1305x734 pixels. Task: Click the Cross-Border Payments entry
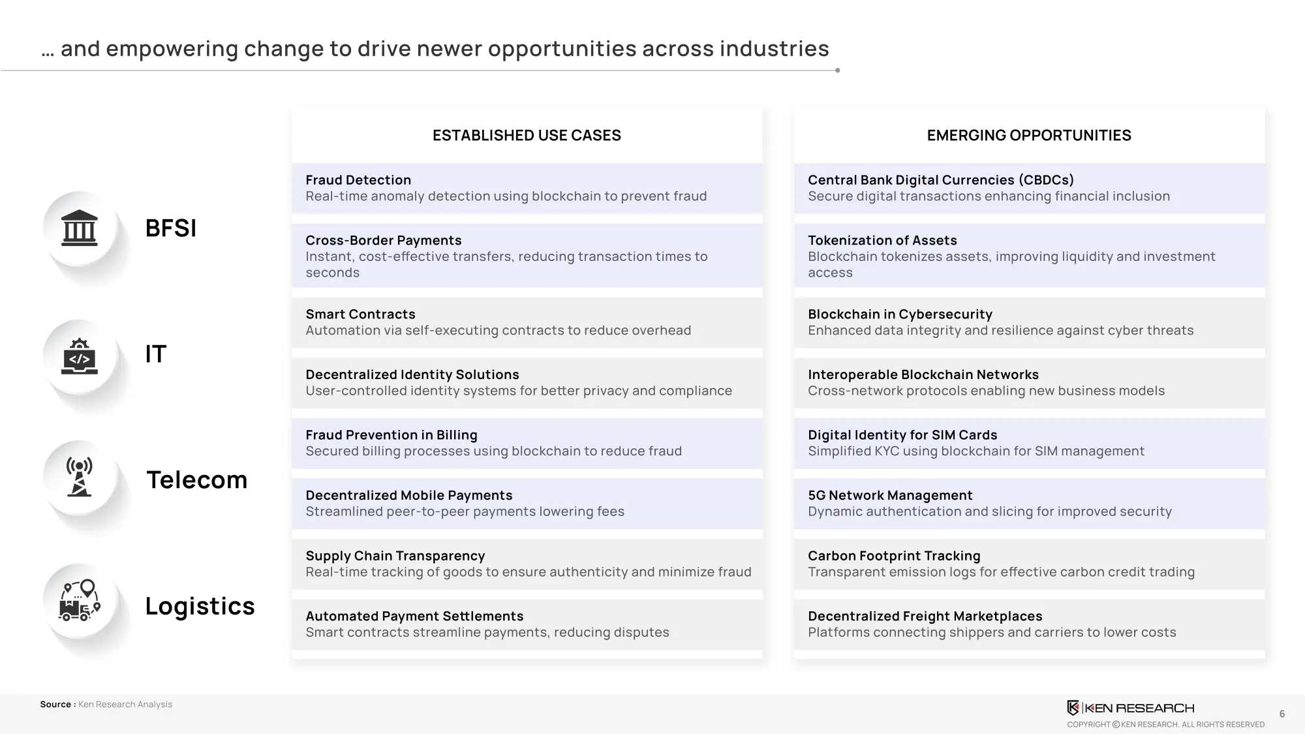tap(527, 256)
